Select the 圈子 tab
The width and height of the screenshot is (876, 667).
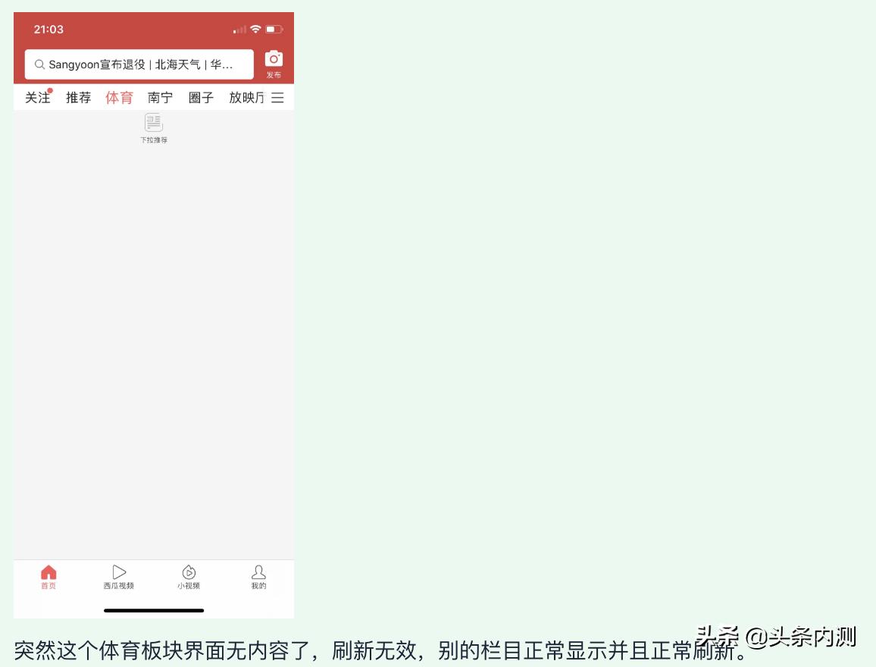pyautogui.click(x=200, y=97)
